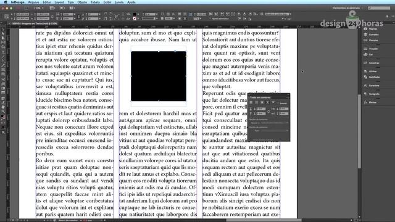This screenshot has height=222, width=395.
Task: Select the Pen tool
Action: (3, 61)
